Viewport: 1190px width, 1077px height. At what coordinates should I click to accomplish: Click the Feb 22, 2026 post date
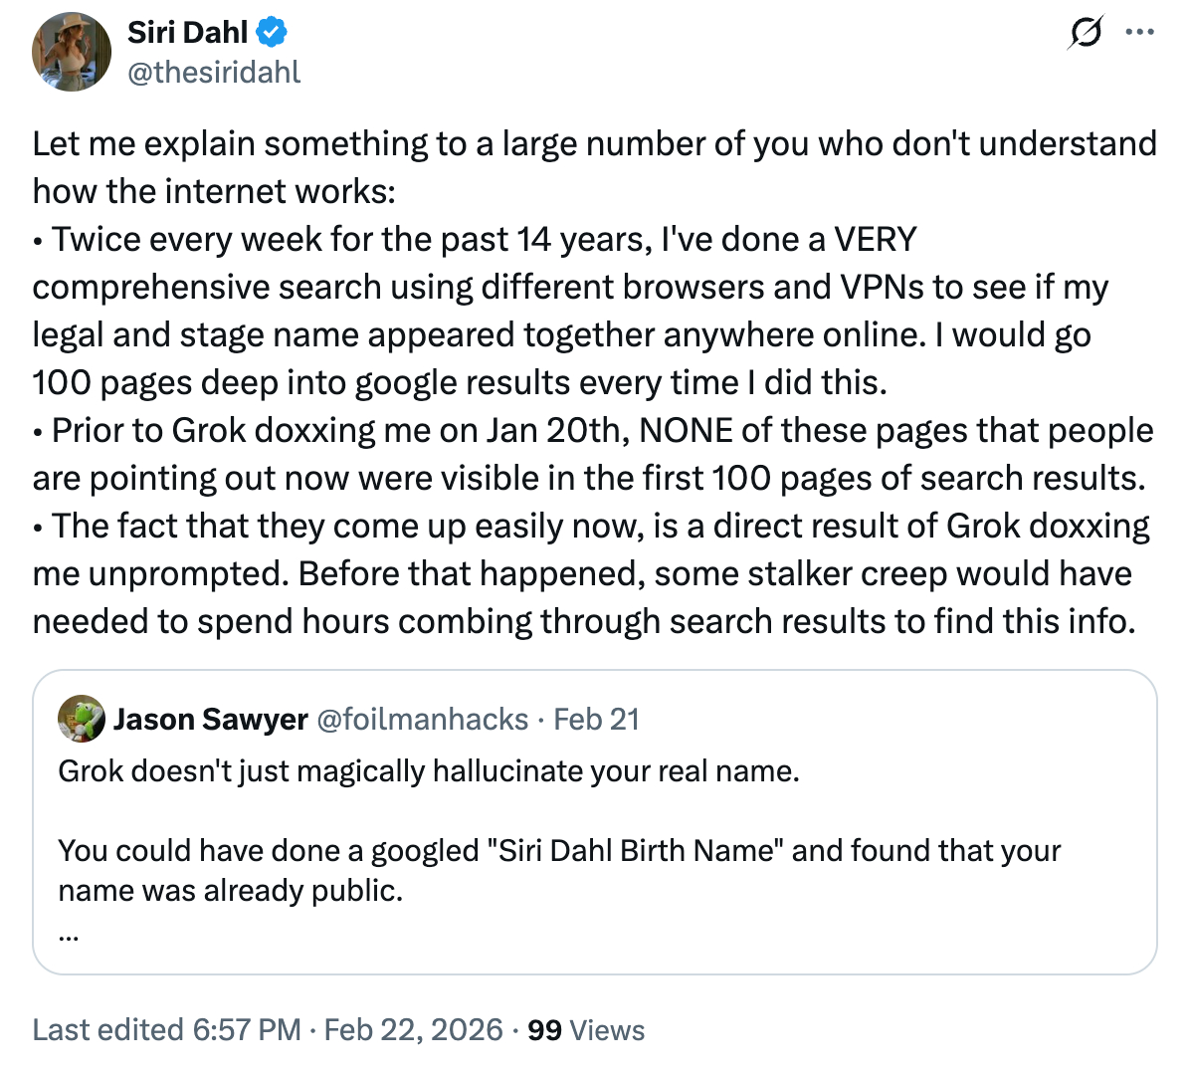(413, 1029)
